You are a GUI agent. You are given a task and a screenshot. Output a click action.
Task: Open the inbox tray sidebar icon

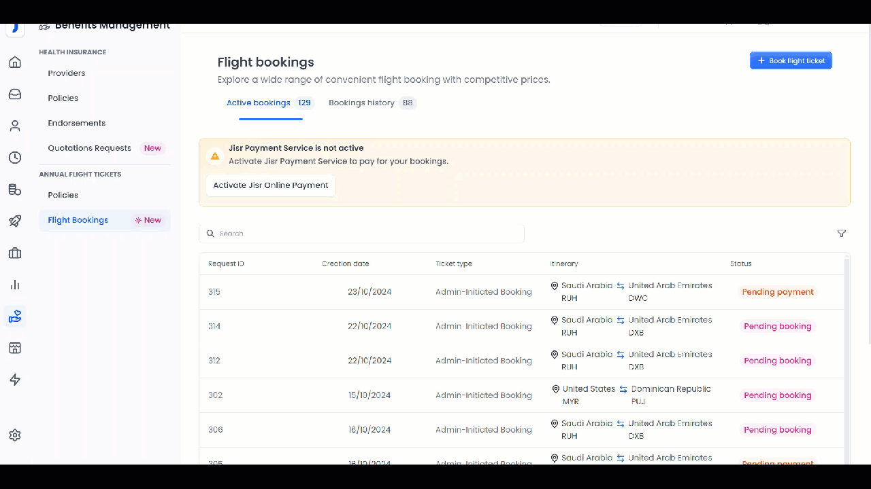coord(15,94)
